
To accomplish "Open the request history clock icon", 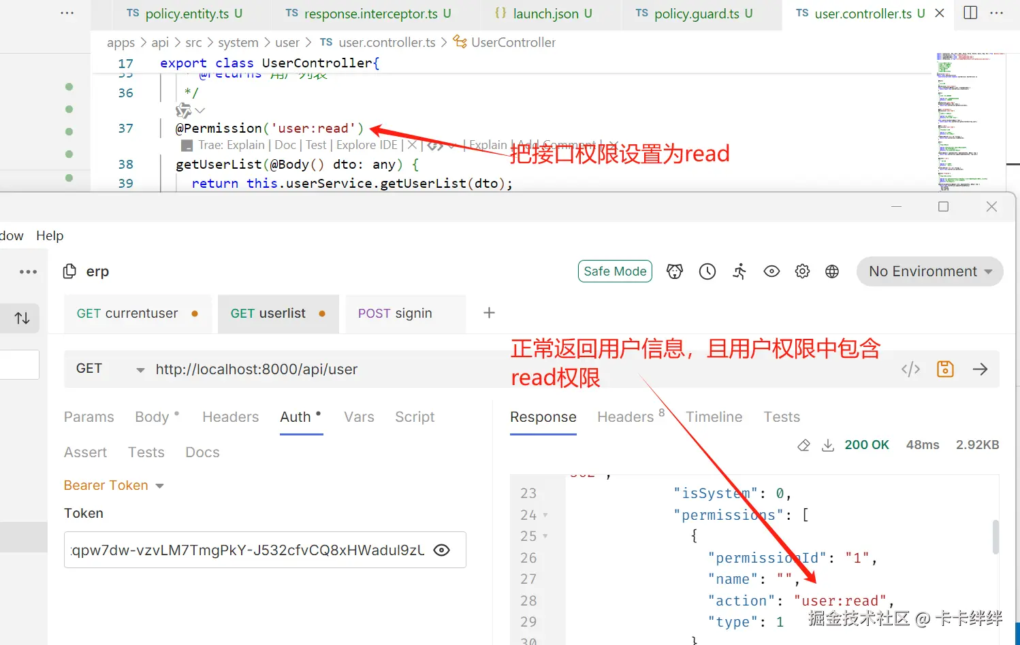I will coord(707,271).
